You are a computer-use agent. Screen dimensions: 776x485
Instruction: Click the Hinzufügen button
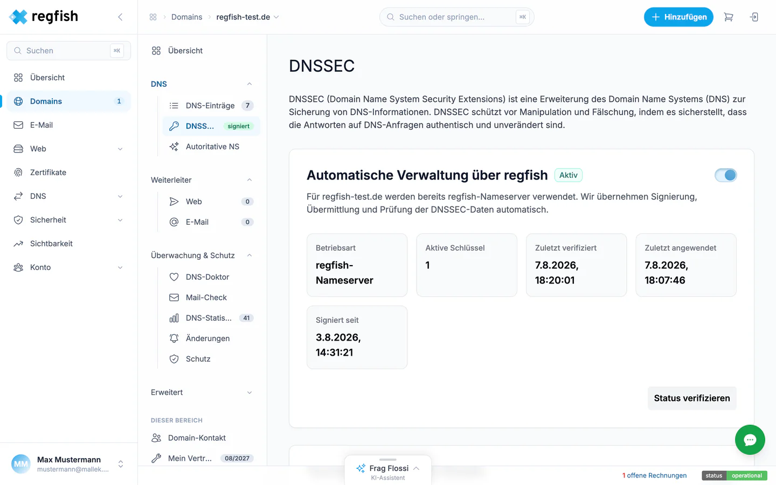[678, 17]
